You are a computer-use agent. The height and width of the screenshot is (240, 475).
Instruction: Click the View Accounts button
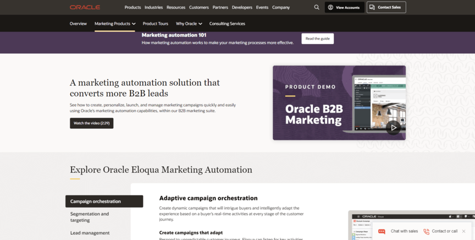345,7
